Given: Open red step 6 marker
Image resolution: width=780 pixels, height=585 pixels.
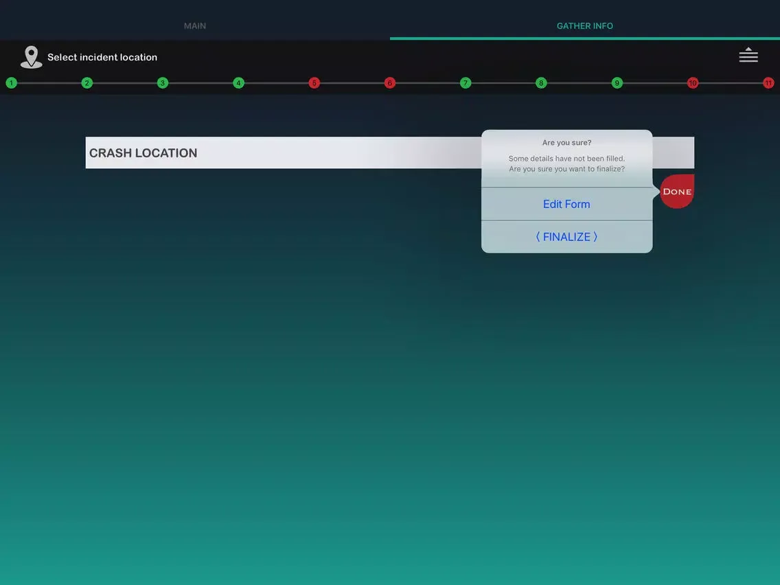Looking at the screenshot, I should (389, 83).
